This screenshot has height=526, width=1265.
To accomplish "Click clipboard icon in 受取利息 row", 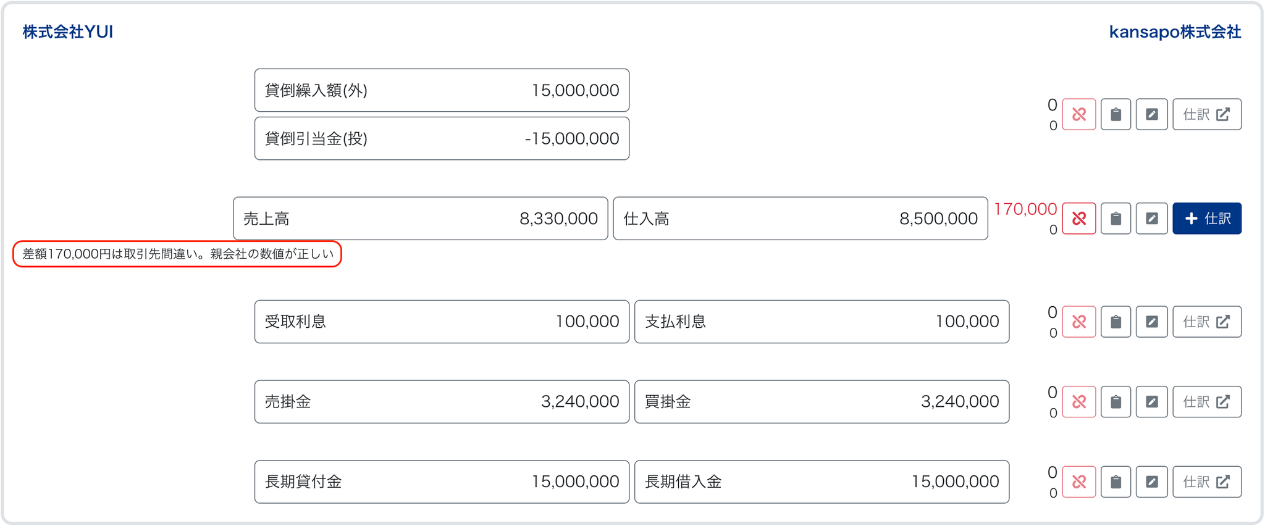I will click(x=1116, y=322).
